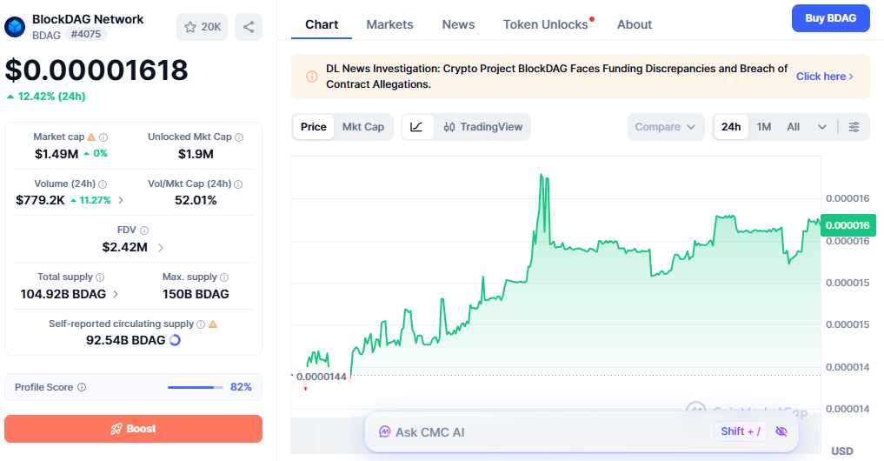
Task: Click circulating supply progress ring icon
Action: [x=175, y=340]
